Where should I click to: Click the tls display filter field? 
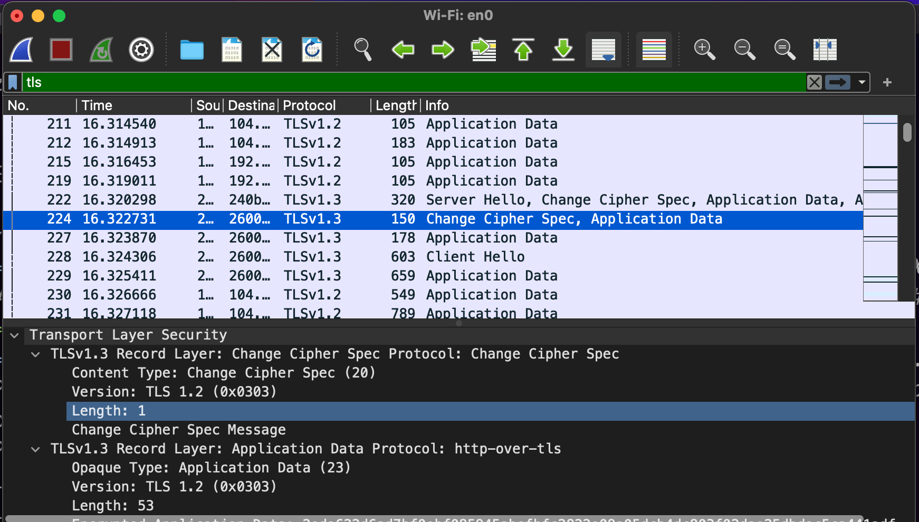[x=414, y=82]
